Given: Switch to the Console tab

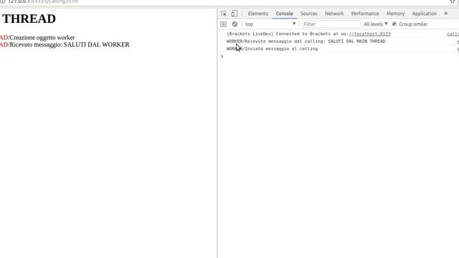Looking at the screenshot, I should click(284, 14).
